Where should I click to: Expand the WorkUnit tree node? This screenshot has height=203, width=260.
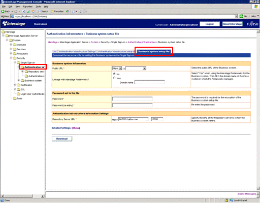pyautogui.click(x=11, y=45)
